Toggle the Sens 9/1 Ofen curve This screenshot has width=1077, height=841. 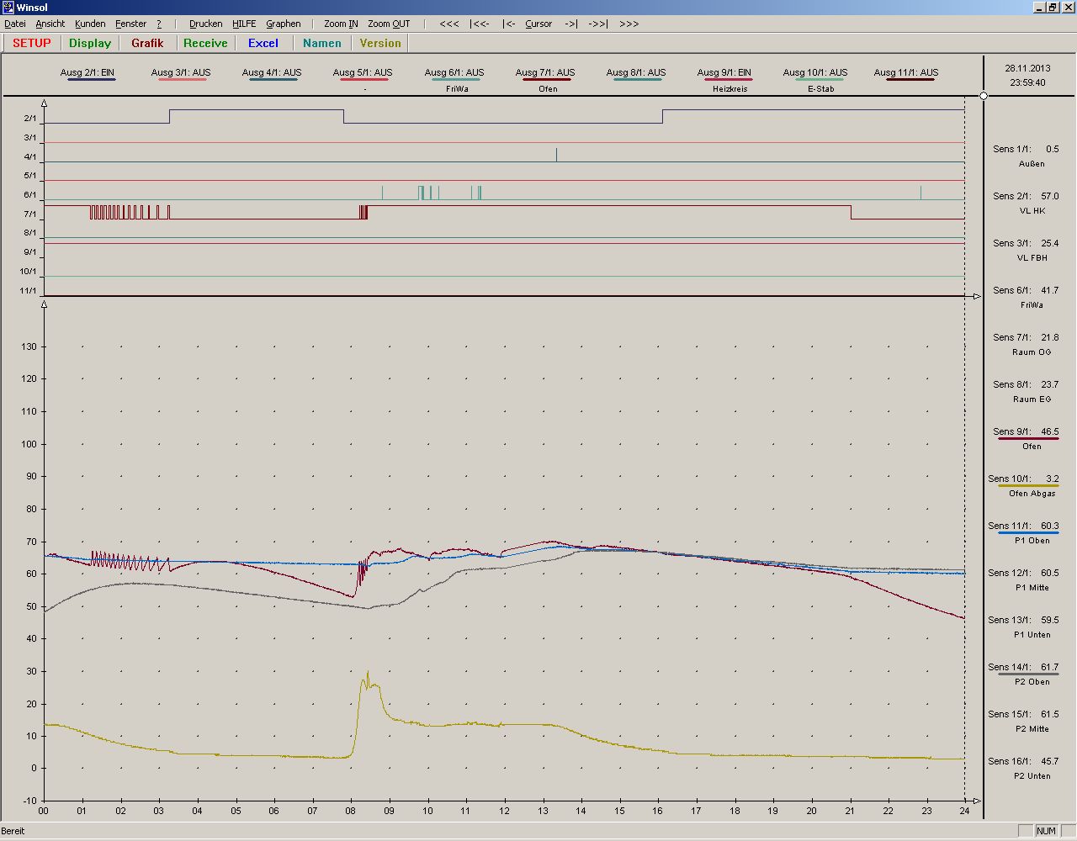[1027, 432]
